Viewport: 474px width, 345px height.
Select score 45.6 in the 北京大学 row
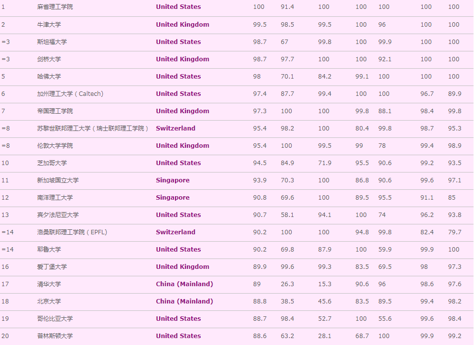[x=325, y=301]
